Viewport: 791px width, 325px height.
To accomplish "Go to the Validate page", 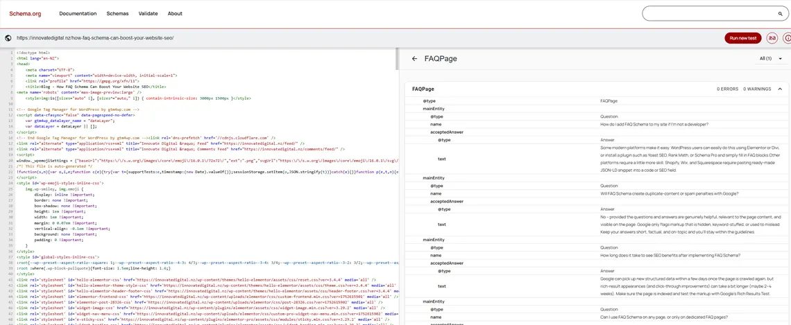I will click(x=148, y=14).
